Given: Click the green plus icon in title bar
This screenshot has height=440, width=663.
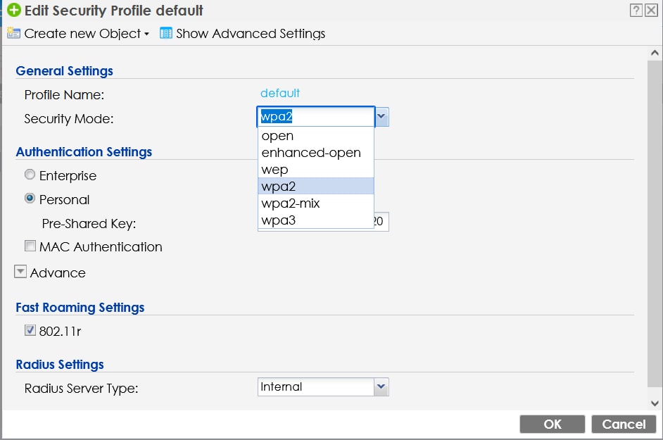Looking at the screenshot, I should (13, 11).
